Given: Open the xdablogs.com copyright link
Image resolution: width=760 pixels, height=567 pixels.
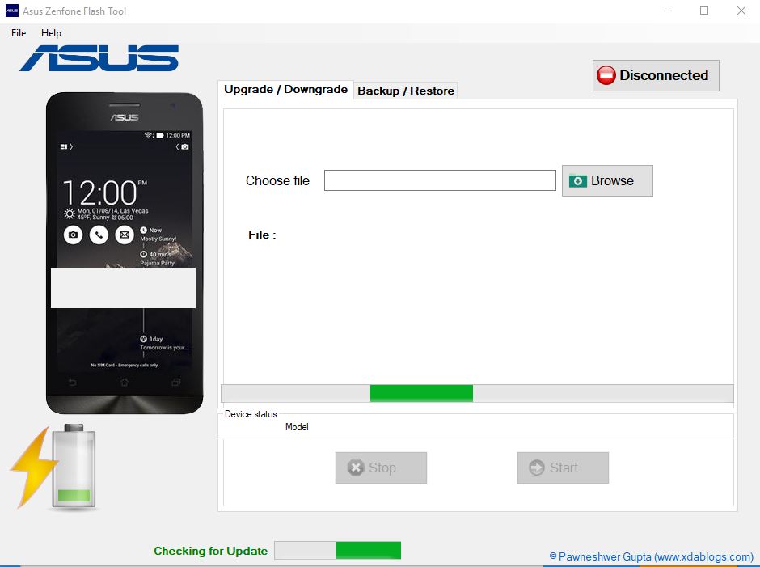Looking at the screenshot, I should pyautogui.click(x=651, y=556).
